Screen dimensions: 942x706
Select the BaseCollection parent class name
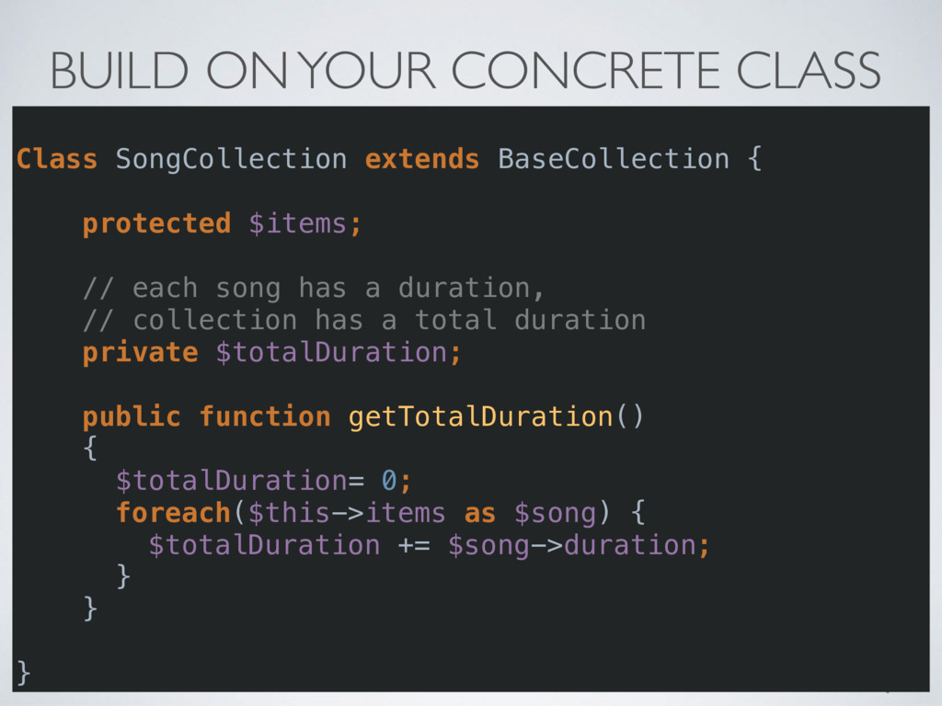(614, 160)
